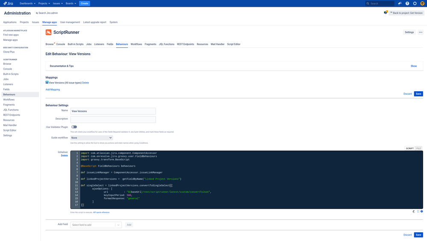Viewport: 427px width, 241px height.
Task: Switch initialiser editor to FILE mode
Action: 418,148
